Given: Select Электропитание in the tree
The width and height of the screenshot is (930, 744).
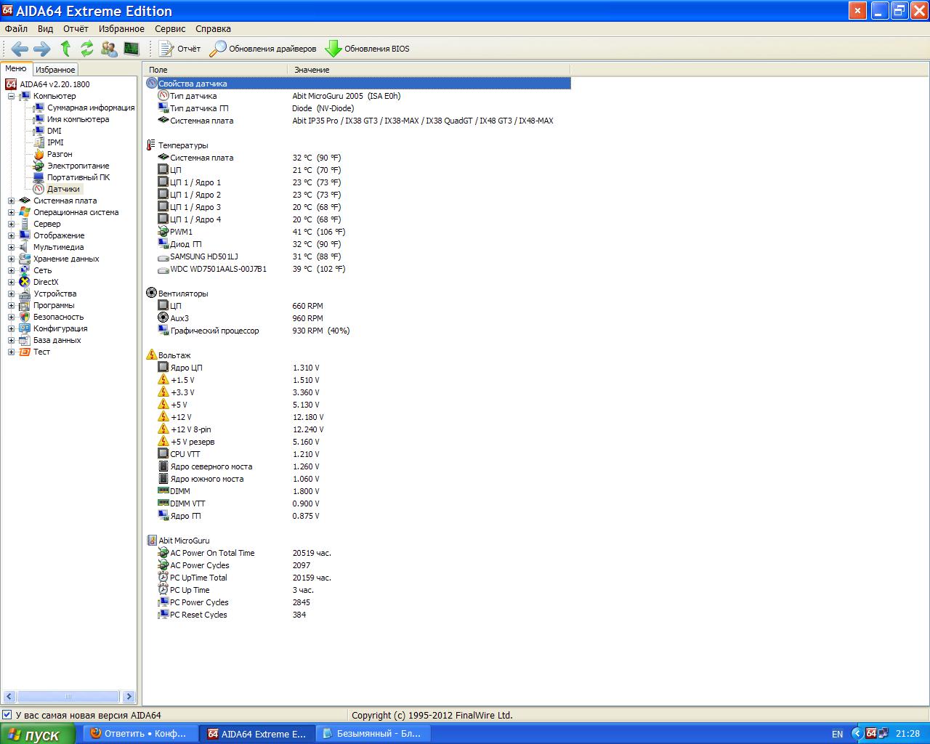Looking at the screenshot, I should pos(78,166).
